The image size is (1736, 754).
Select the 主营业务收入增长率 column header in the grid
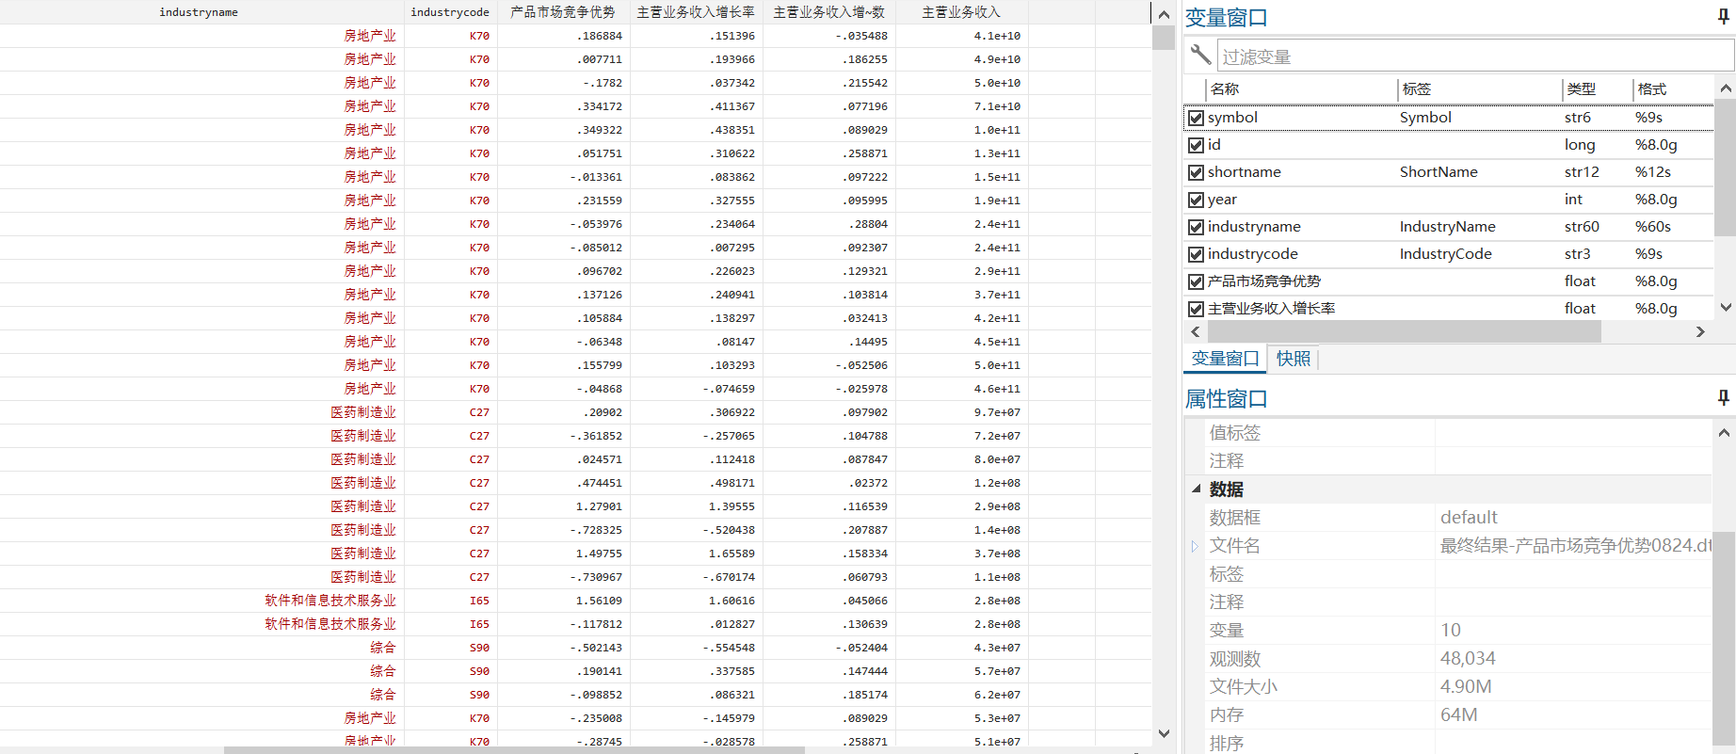[x=696, y=12]
